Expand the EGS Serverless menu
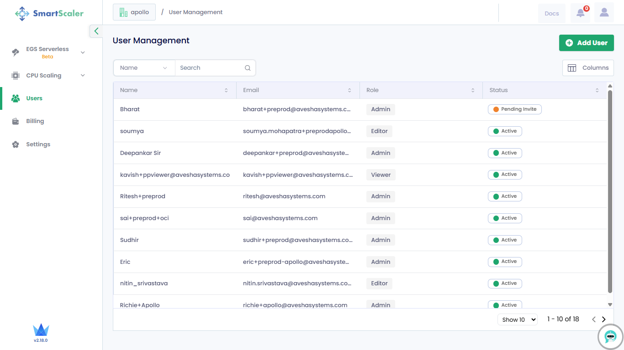This screenshot has height=350, width=624. click(83, 52)
